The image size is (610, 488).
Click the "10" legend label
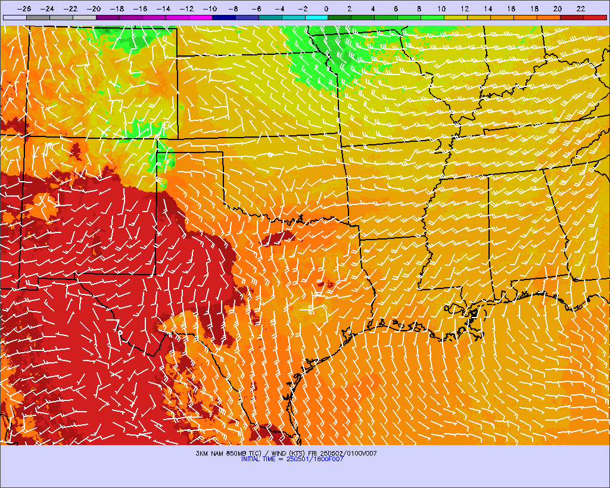(x=441, y=9)
